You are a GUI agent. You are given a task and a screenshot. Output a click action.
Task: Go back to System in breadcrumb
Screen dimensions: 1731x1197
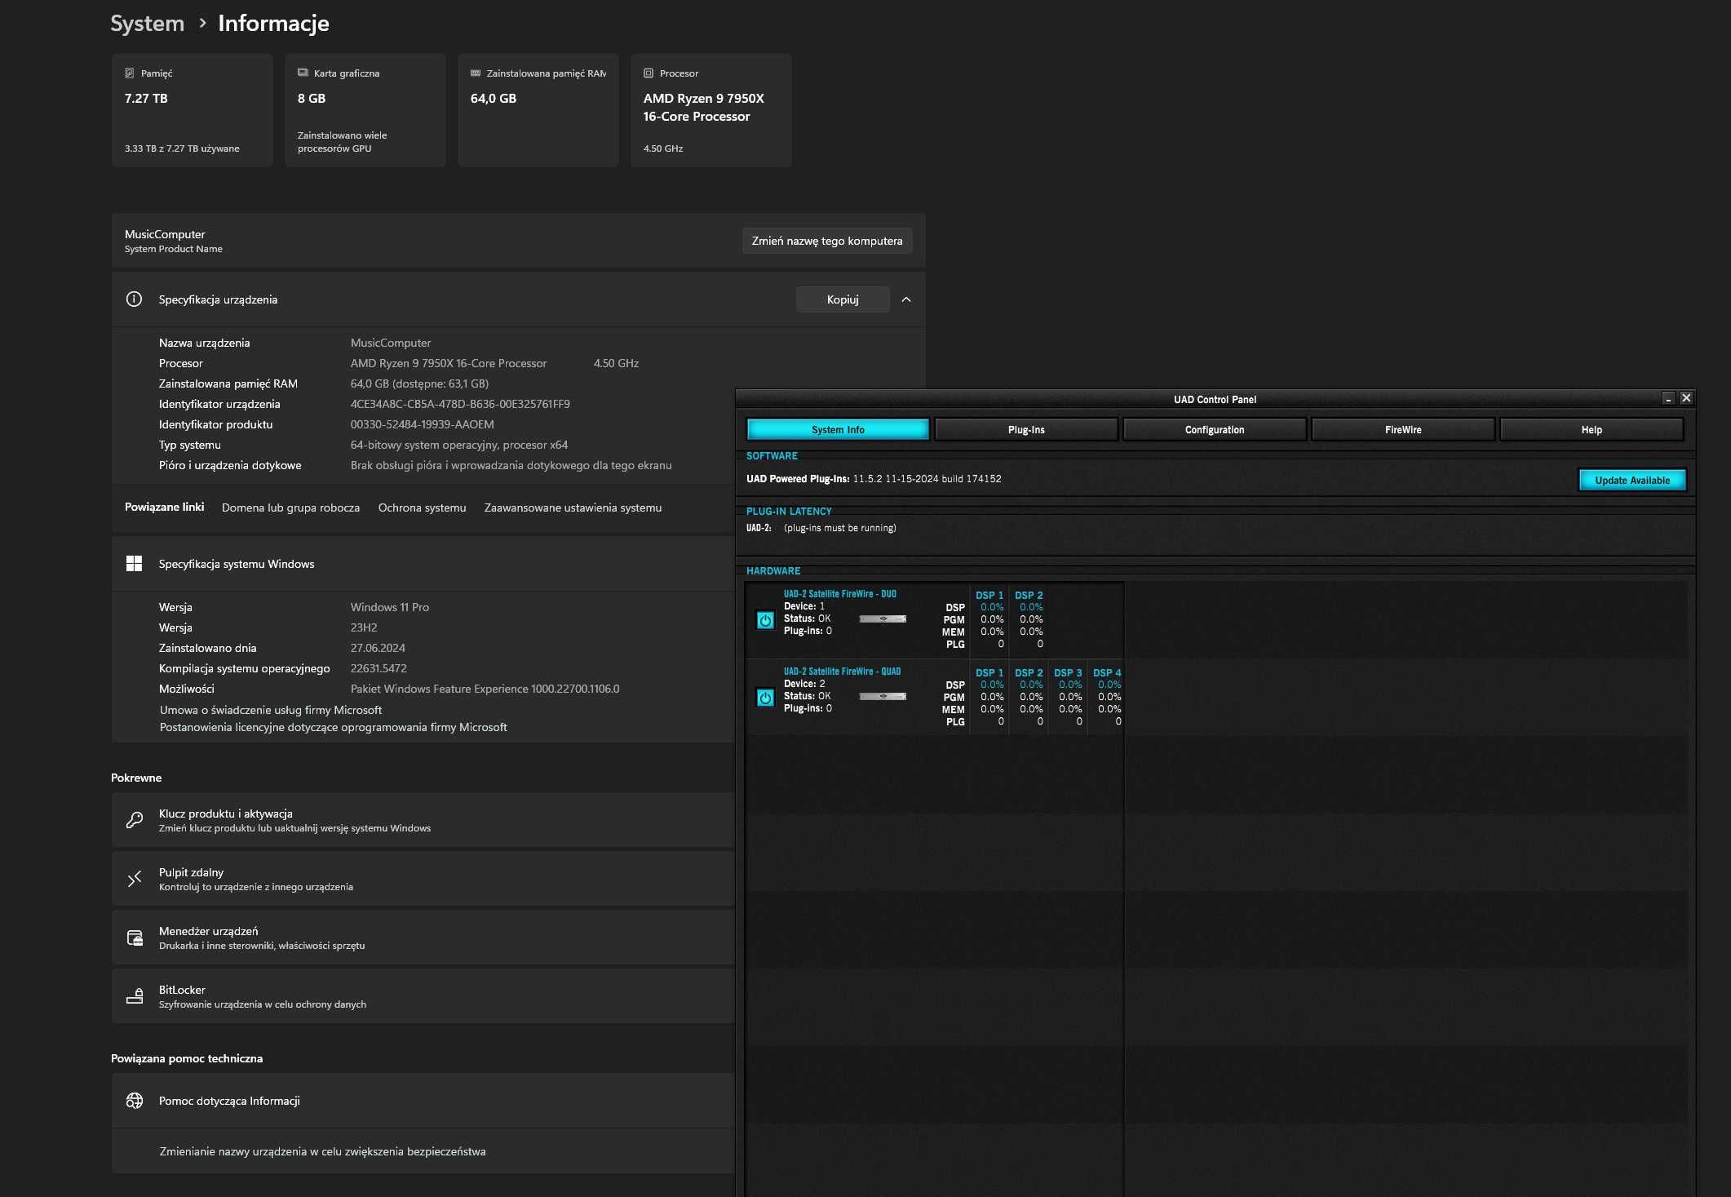[x=148, y=23]
